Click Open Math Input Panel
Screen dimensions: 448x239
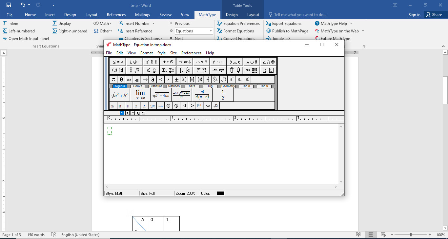(26, 39)
